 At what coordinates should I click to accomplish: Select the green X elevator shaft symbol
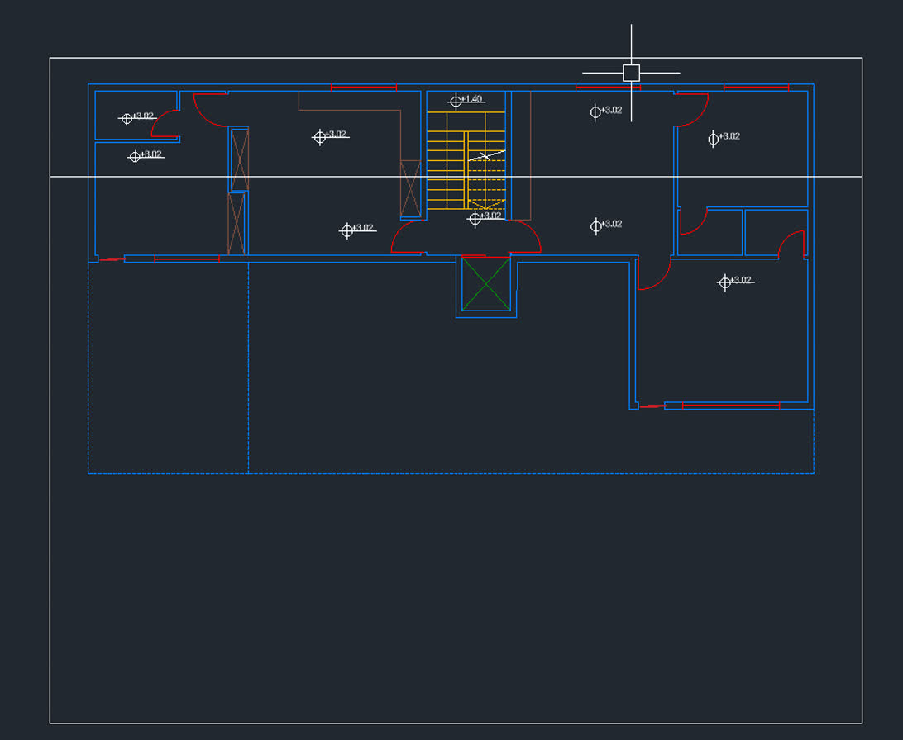(x=486, y=284)
